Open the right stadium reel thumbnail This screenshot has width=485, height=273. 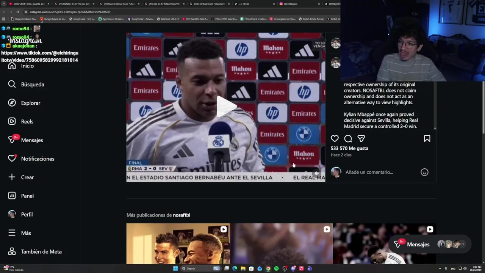point(385,243)
